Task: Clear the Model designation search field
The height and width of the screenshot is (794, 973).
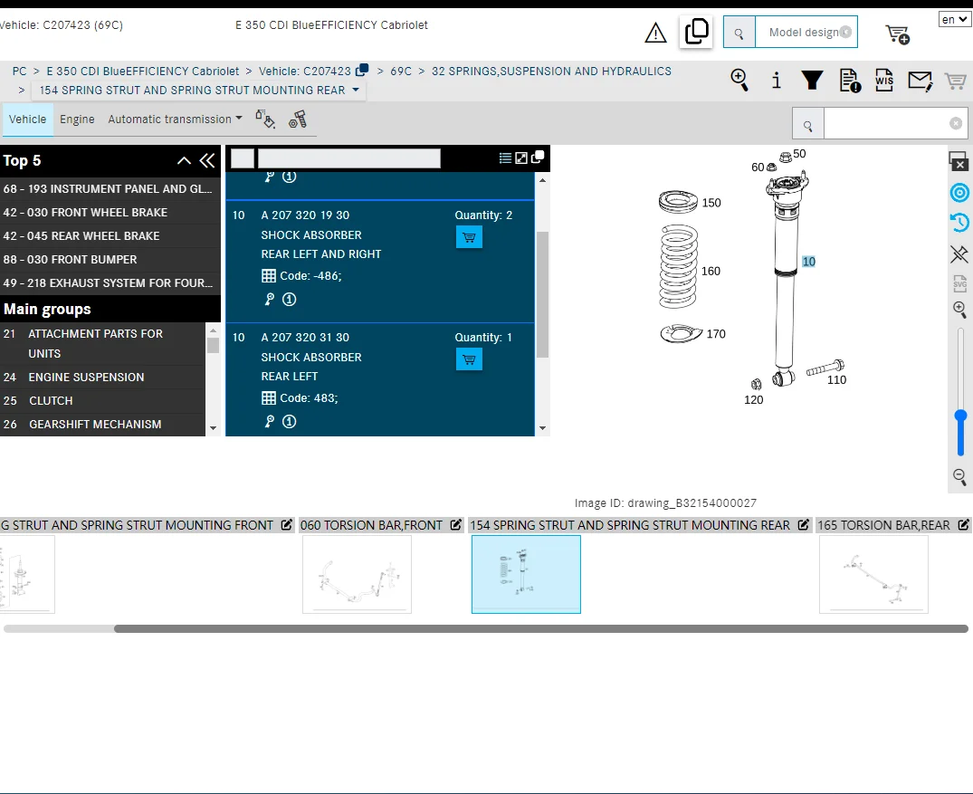Action: (x=845, y=33)
